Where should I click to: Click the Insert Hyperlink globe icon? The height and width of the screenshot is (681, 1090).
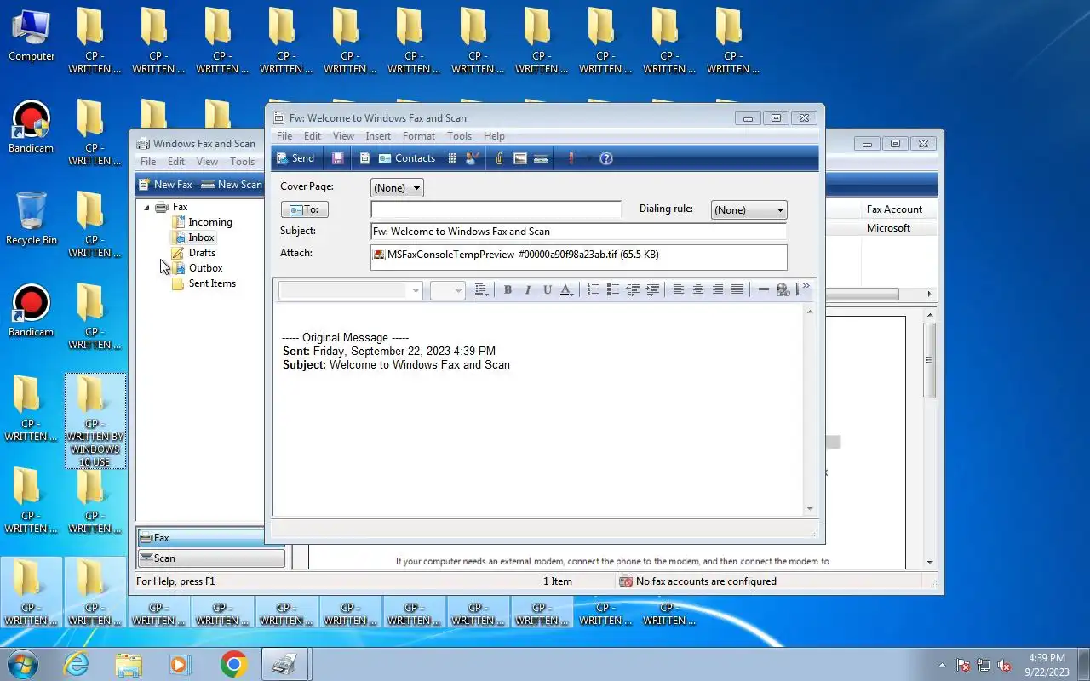[x=783, y=290]
